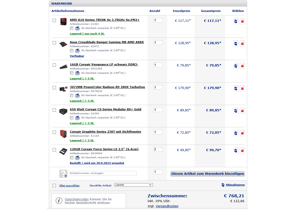Click gift box icon for Corsair Vengeance
Image resolution: width=293 pixels, height=210 pixels.
(x=77, y=73)
